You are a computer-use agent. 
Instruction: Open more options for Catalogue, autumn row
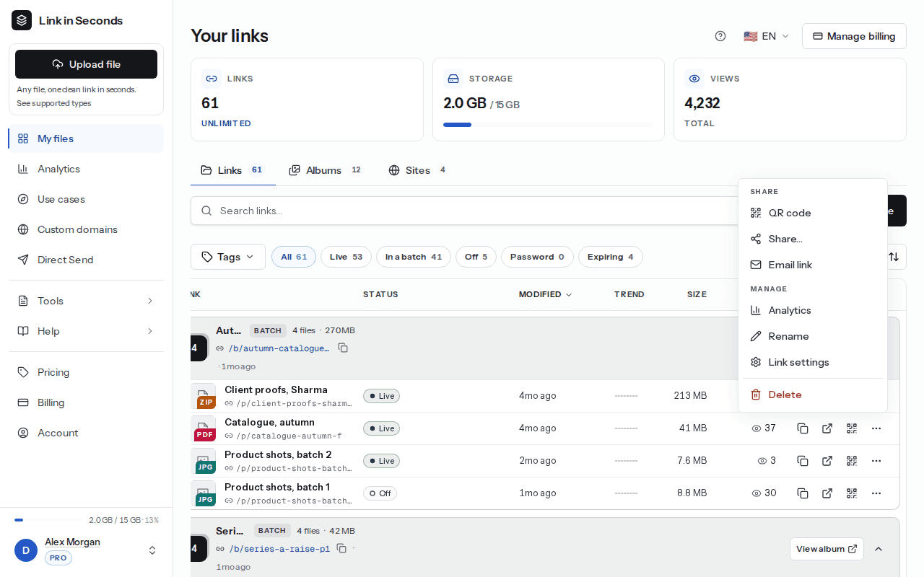coord(876,428)
